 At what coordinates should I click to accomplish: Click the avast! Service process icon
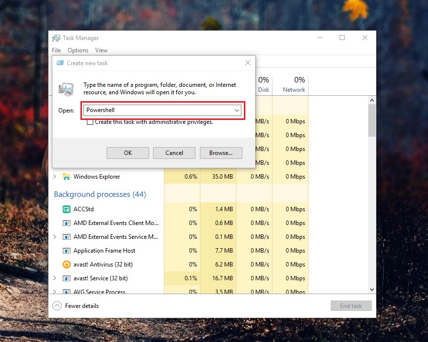67,278
